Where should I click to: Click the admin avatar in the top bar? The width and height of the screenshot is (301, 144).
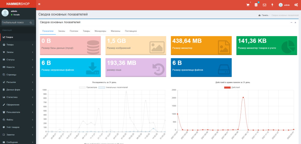(x=281, y=5)
